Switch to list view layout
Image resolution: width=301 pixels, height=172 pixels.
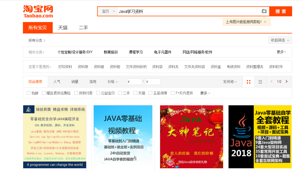click(x=260, y=82)
